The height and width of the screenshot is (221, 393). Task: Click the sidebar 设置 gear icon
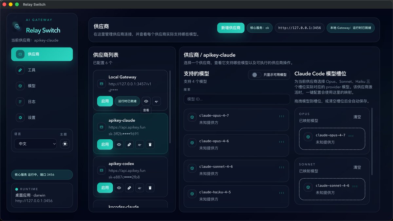[20, 117]
